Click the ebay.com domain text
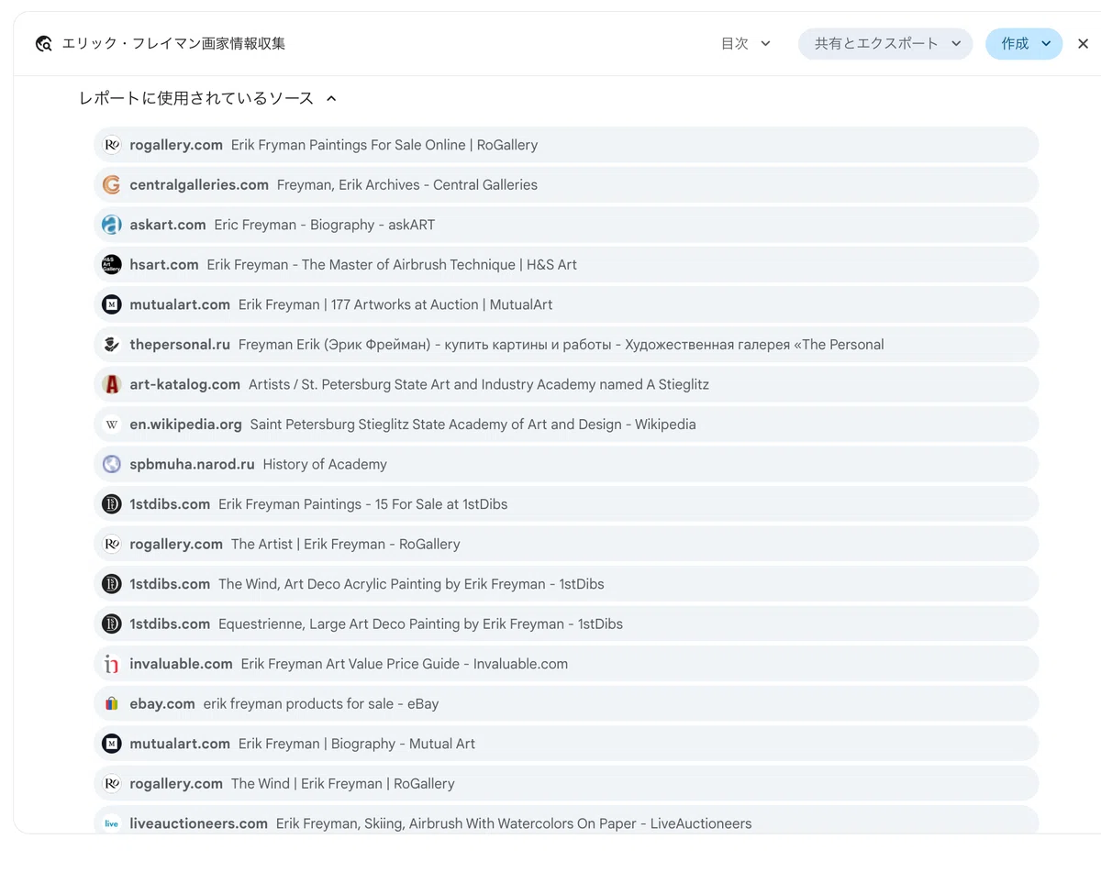This screenshot has width=1101, height=872. pyautogui.click(x=162, y=704)
